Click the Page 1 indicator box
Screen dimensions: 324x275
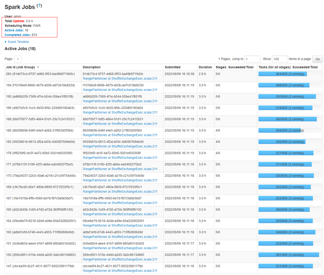[18, 59]
